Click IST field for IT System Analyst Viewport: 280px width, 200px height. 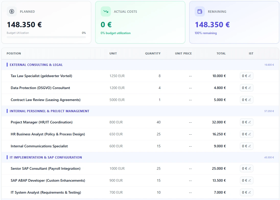pos(246,192)
